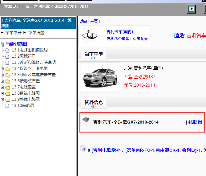The width and height of the screenshot is (206, 176).
Task: Click the 菜单折叠 collapse-all icon
Action: pos(25,32)
